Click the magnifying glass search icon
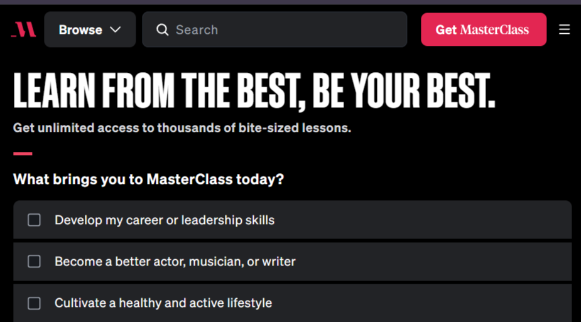Screen dimensions: 581x322 point(162,30)
